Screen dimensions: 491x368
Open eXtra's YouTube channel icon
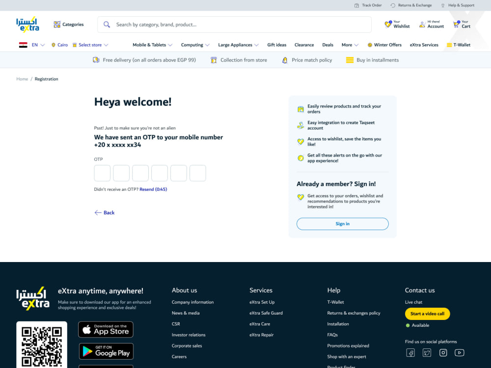(460, 353)
